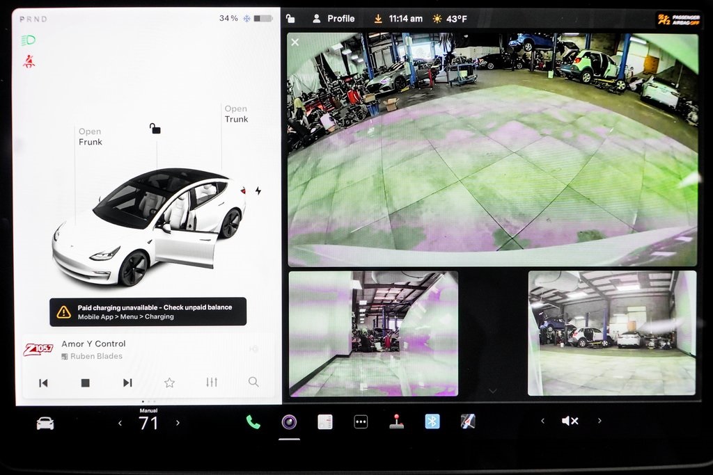The image size is (713, 475).
Task: Launch the arcade joystick app
Action: click(x=396, y=421)
